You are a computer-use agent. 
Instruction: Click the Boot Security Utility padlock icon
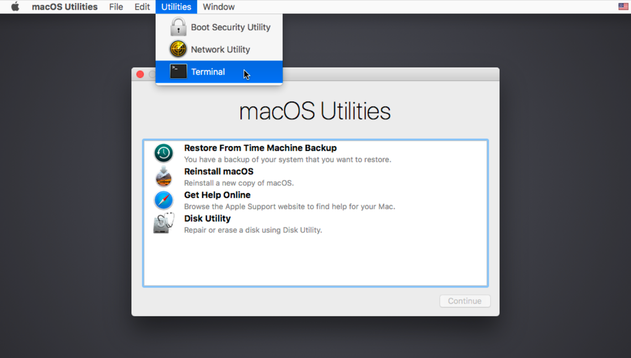(x=178, y=27)
